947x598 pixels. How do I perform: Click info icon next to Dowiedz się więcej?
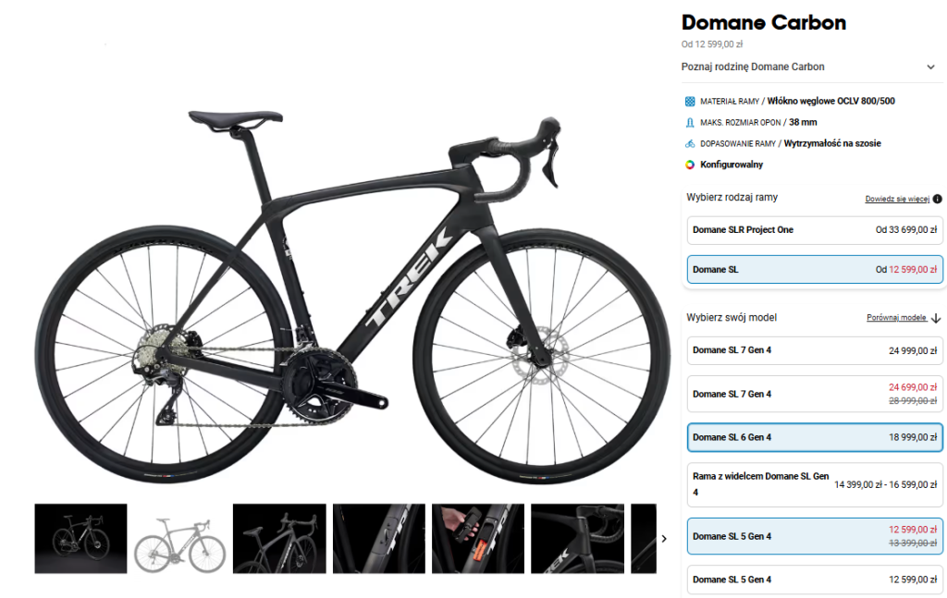pyautogui.click(x=938, y=199)
